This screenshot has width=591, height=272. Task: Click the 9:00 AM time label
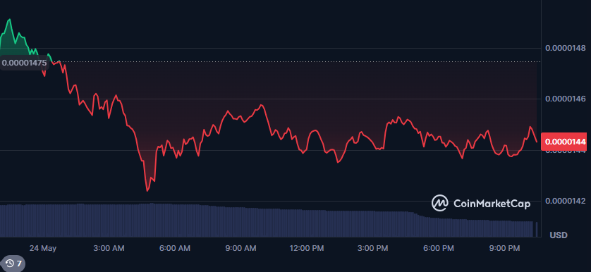point(241,248)
